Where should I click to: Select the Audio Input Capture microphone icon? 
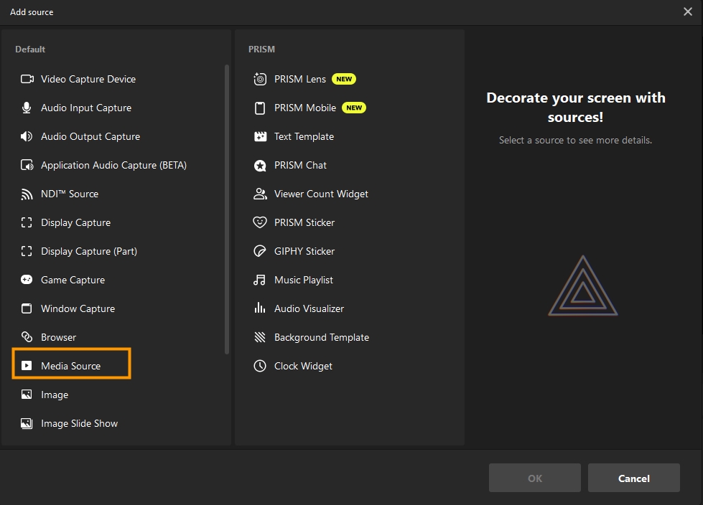pyautogui.click(x=27, y=108)
